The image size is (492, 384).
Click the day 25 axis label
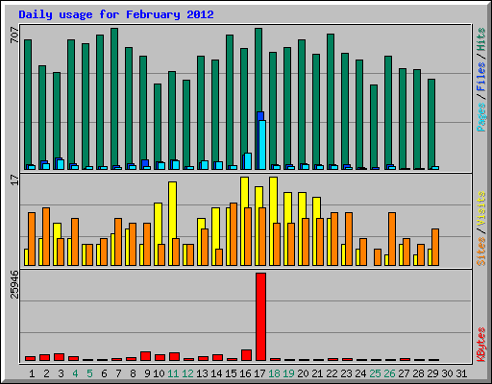[375, 373]
